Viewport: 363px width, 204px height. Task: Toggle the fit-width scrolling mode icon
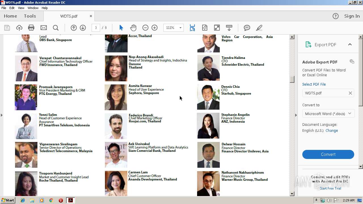pyautogui.click(x=192, y=28)
